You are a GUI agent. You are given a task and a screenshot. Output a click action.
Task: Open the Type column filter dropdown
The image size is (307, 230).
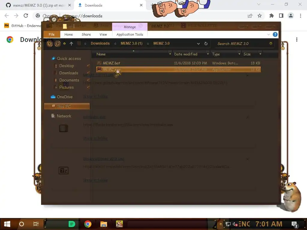(x=239, y=54)
